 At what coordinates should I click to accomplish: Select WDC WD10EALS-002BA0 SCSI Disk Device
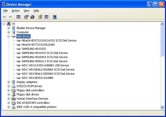pos(48,70)
